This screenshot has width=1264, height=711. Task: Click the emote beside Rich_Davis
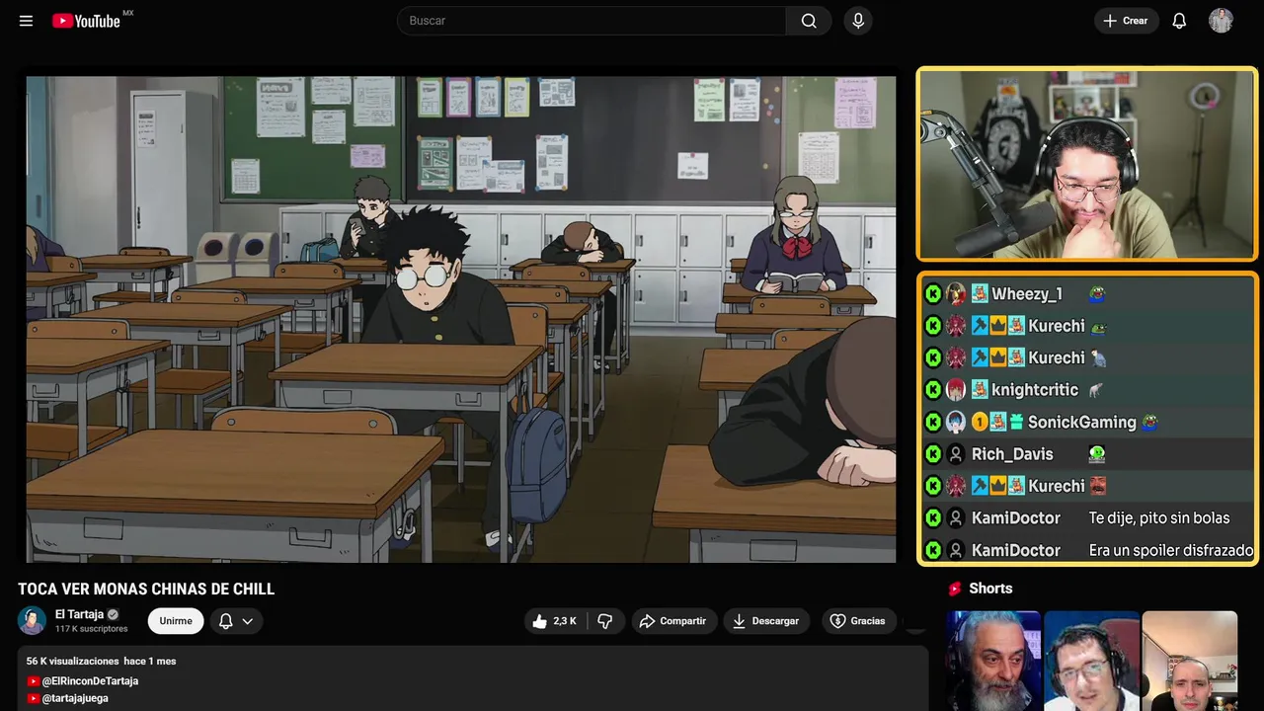1096,454
